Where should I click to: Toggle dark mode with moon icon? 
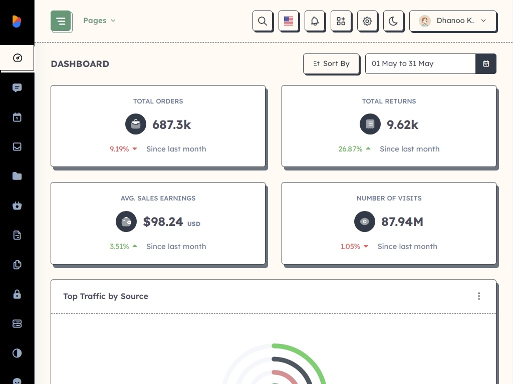pos(393,21)
